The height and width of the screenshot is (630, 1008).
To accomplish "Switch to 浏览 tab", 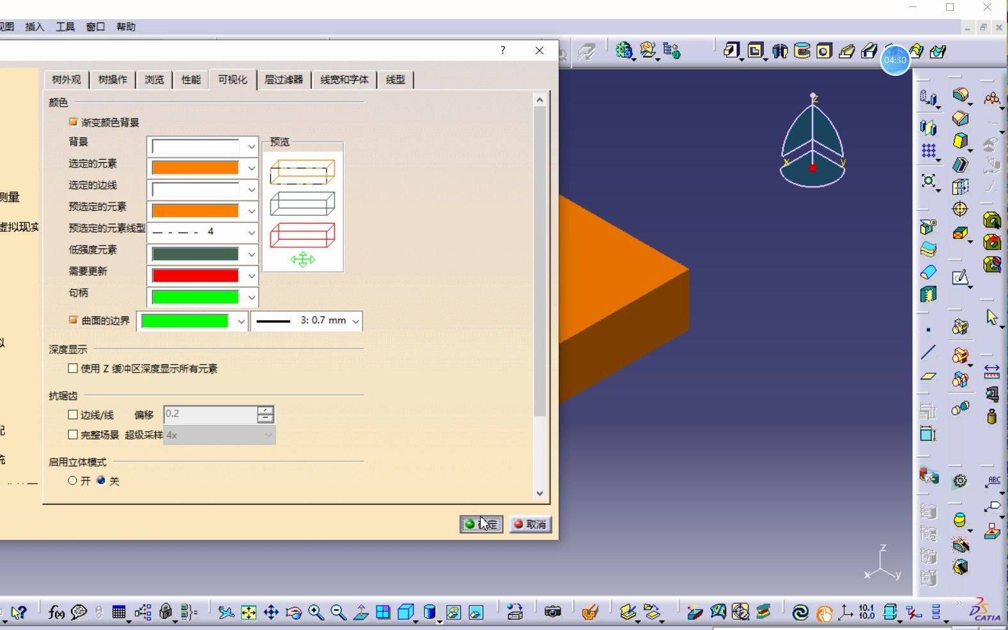I will coord(154,79).
